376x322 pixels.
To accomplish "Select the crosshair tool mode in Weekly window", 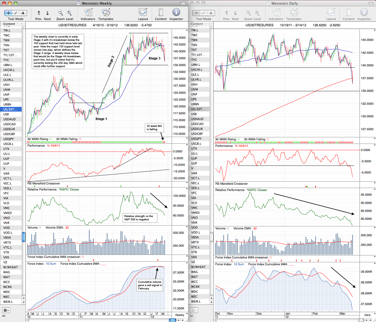I will click(x=9, y=13).
